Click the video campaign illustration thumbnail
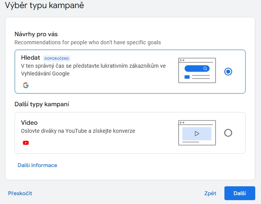The width and height of the screenshot is (261, 204). click(197, 133)
